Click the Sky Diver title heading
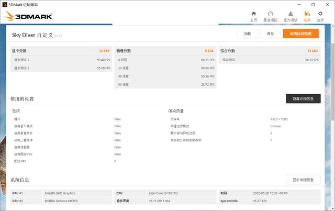The image size is (335, 211). [32, 35]
